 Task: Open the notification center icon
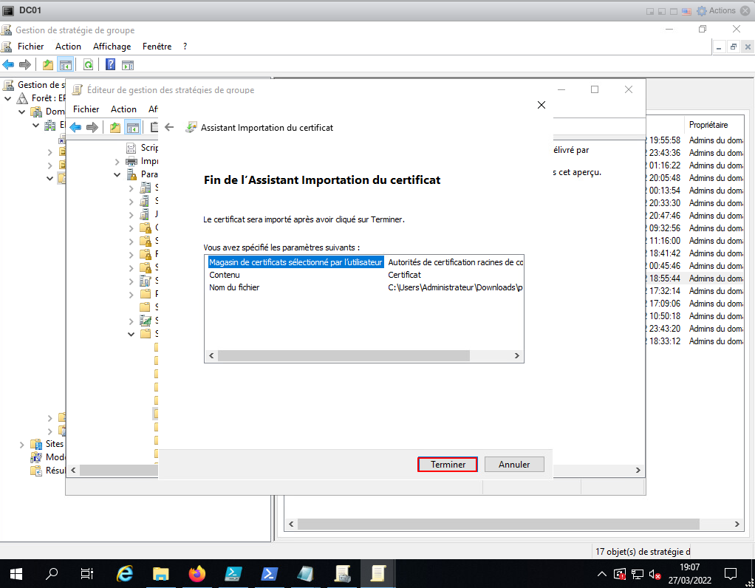731,573
